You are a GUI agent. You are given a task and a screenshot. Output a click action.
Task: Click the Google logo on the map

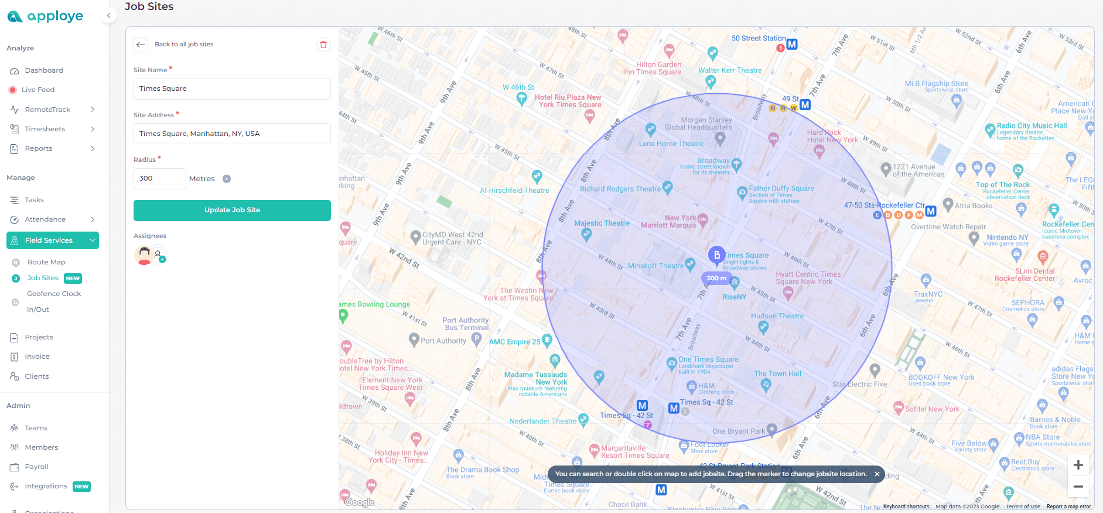360,502
